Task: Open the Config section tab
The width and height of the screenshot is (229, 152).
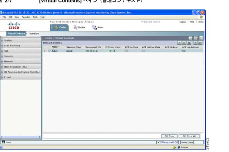Action: (59, 27)
